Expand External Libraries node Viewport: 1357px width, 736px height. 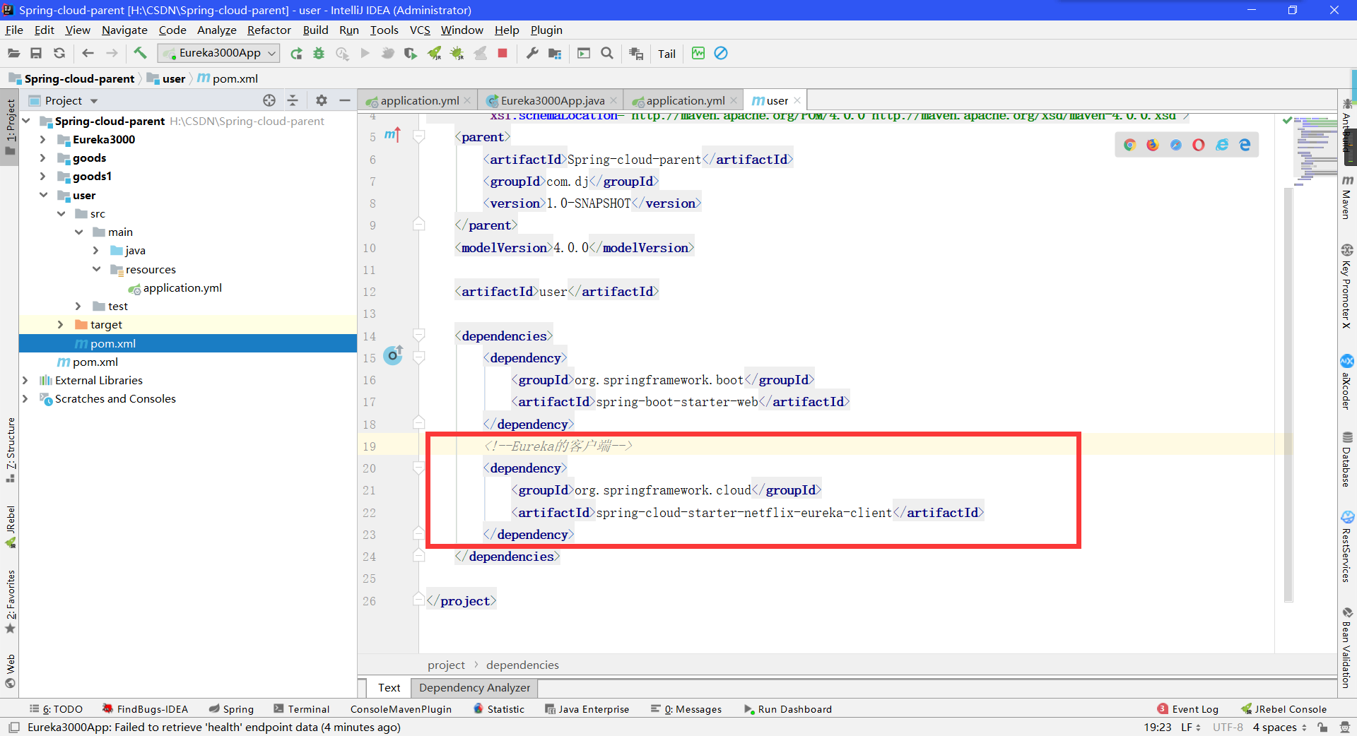[x=25, y=381]
